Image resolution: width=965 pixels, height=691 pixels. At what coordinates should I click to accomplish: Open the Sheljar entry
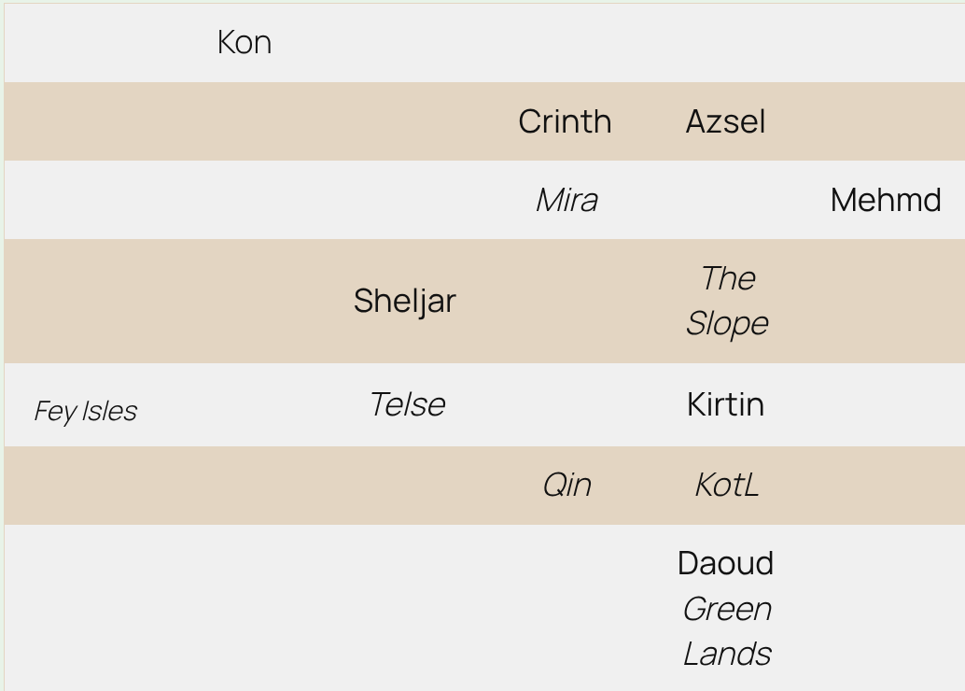click(404, 301)
